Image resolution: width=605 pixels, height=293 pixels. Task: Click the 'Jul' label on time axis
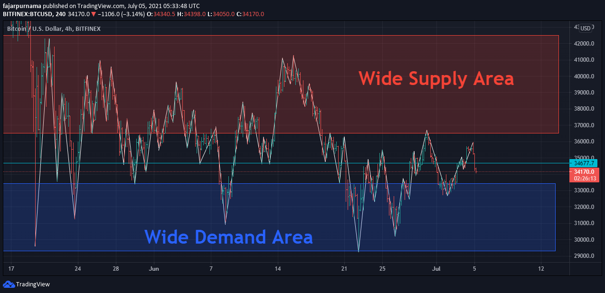435,269
